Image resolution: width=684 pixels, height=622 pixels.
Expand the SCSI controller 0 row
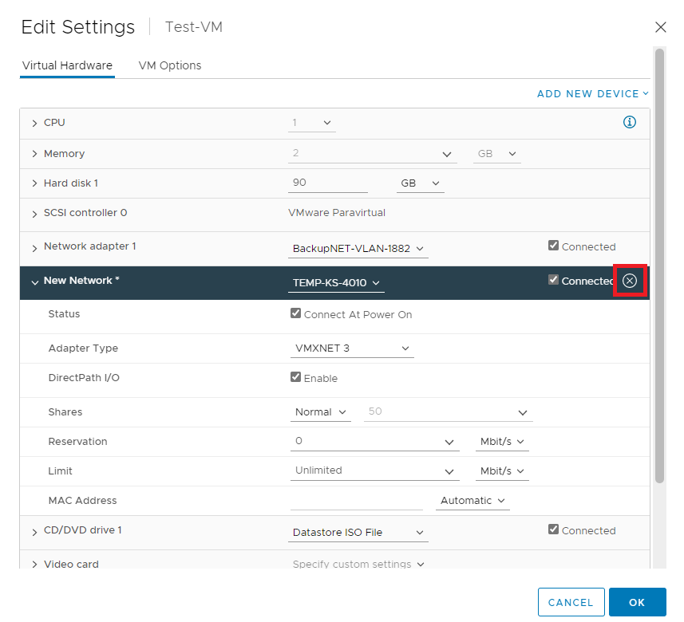tap(34, 214)
